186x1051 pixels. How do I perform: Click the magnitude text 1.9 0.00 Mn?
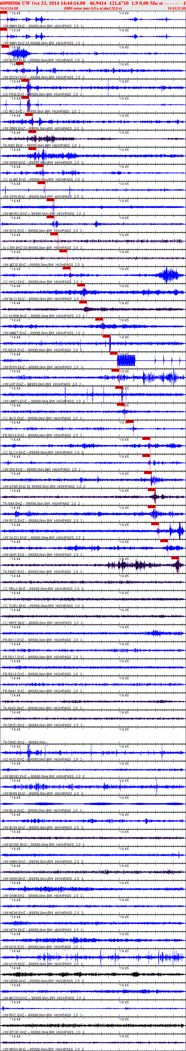click(145, 3)
